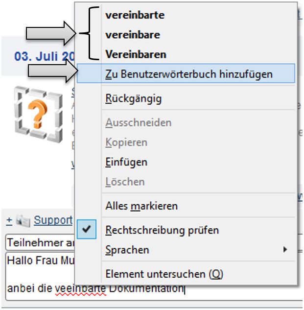This screenshot has height=310, width=304.
Task: Paste using the Einfügen entry
Action: pyautogui.click(x=126, y=162)
